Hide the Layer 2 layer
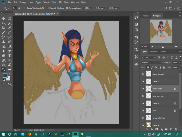The image size is (182, 137). [143, 81]
